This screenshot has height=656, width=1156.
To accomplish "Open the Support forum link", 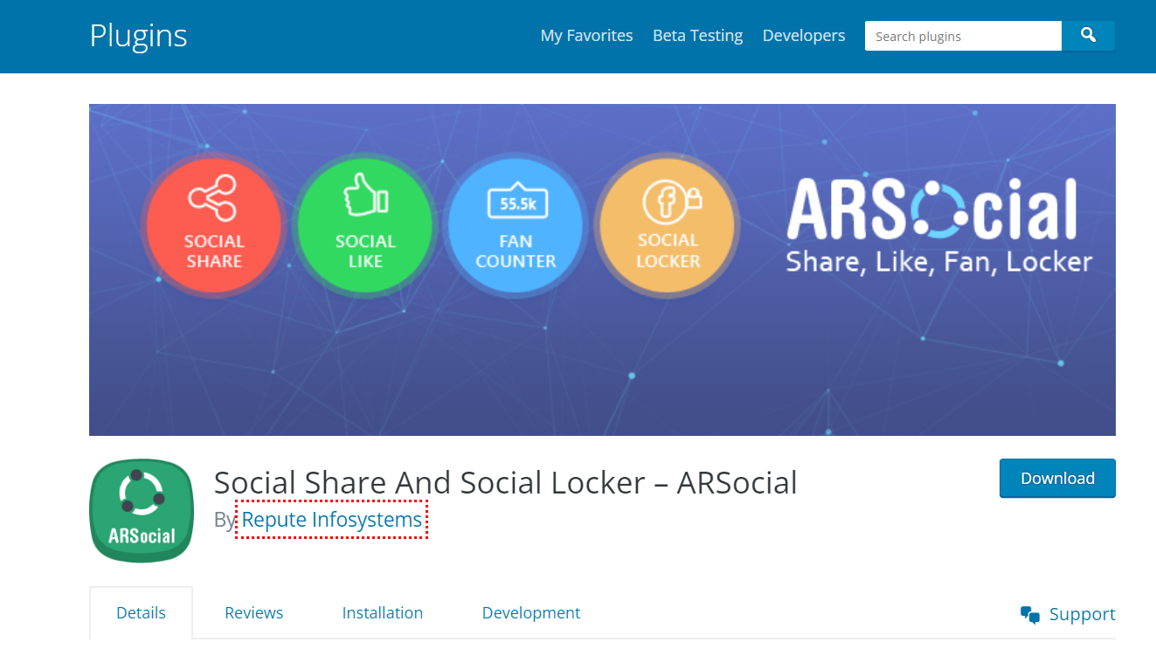I will 1082,614.
